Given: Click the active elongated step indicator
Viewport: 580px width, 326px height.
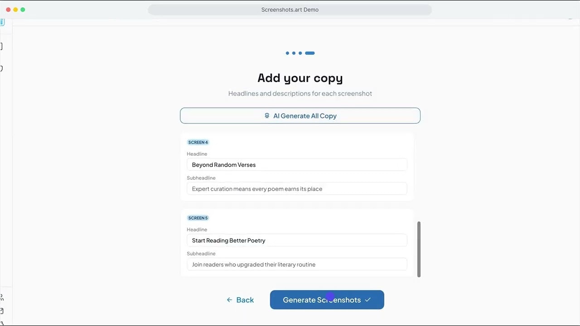Looking at the screenshot, I should (310, 53).
